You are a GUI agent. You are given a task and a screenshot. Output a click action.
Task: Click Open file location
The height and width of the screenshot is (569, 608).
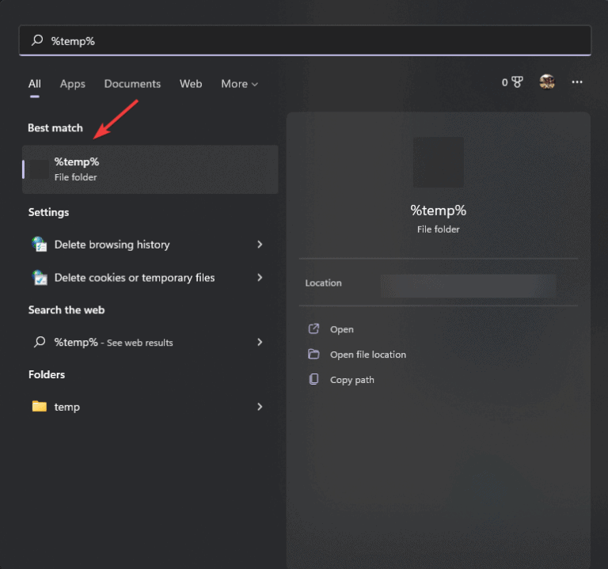[367, 355]
